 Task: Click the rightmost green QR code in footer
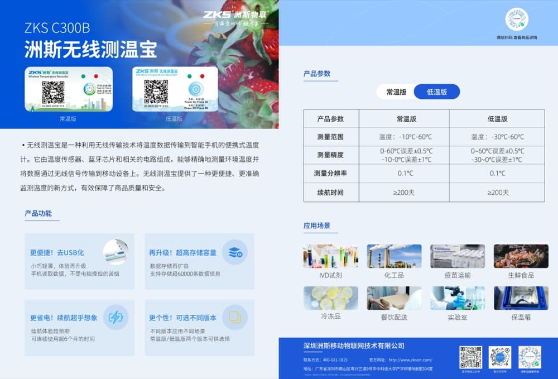point(530,357)
